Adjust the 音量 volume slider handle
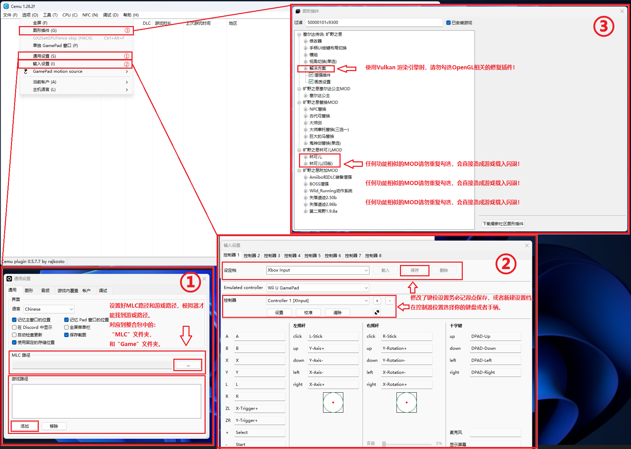This screenshot has width=631, height=449. pos(384,444)
